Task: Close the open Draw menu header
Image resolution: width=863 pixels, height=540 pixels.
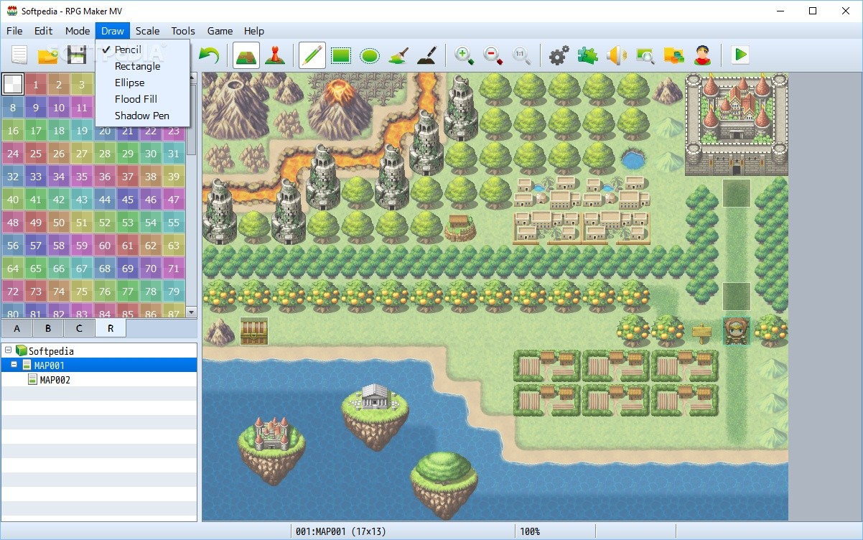Action: [113, 31]
